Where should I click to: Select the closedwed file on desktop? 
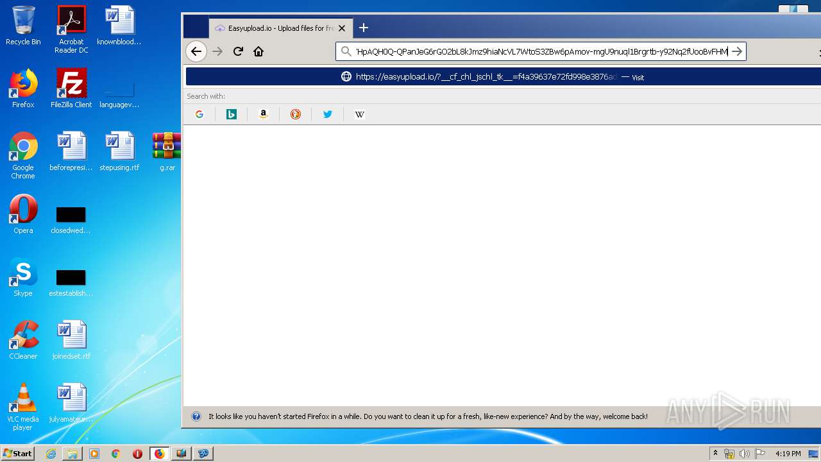[71, 220]
